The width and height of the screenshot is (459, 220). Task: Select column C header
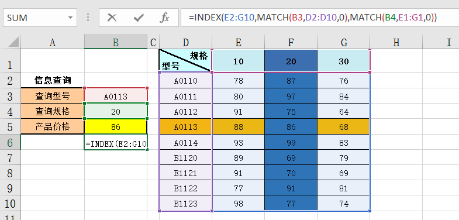pyautogui.click(x=153, y=43)
